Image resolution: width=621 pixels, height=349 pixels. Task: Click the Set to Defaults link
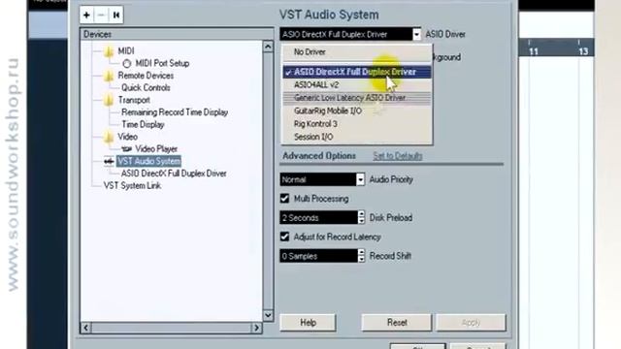tap(398, 156)
